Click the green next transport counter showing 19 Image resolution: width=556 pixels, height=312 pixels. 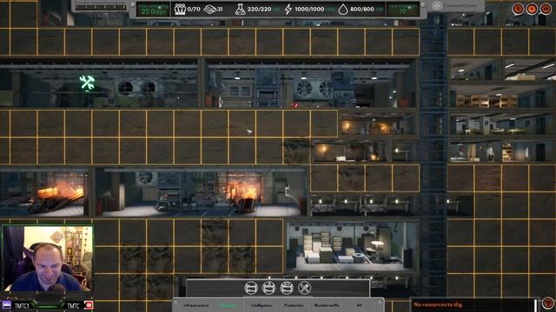point(403,10)
